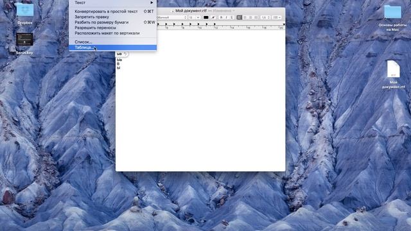Image resolution: width=411 pixels, height=231 pixels.
Task: Align text left button
Action: (x=240, y=17)
